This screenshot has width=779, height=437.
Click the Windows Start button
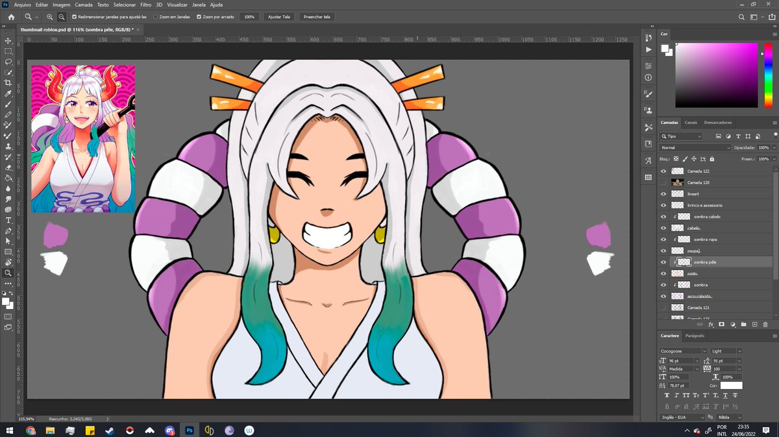pyautogui.click(x=8, y=430)
